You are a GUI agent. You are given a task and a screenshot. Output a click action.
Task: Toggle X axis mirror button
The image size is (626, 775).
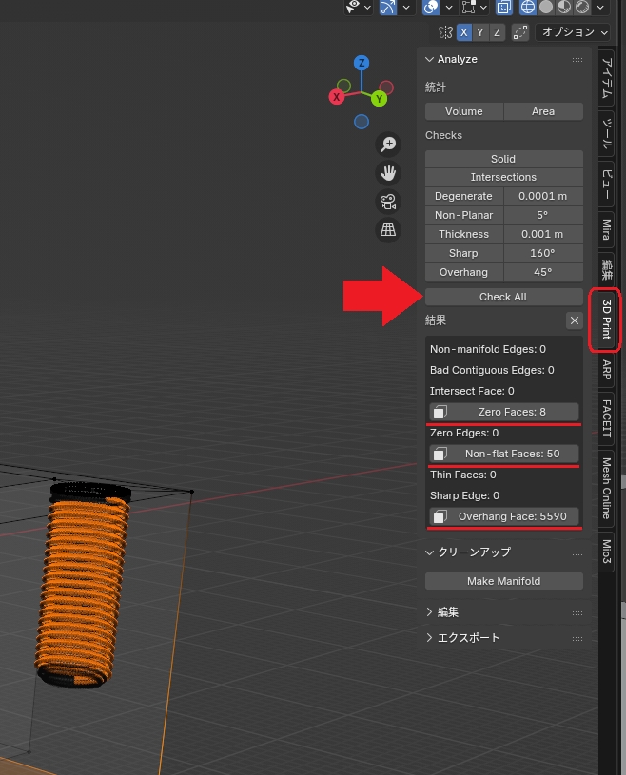tap(464, 32)
